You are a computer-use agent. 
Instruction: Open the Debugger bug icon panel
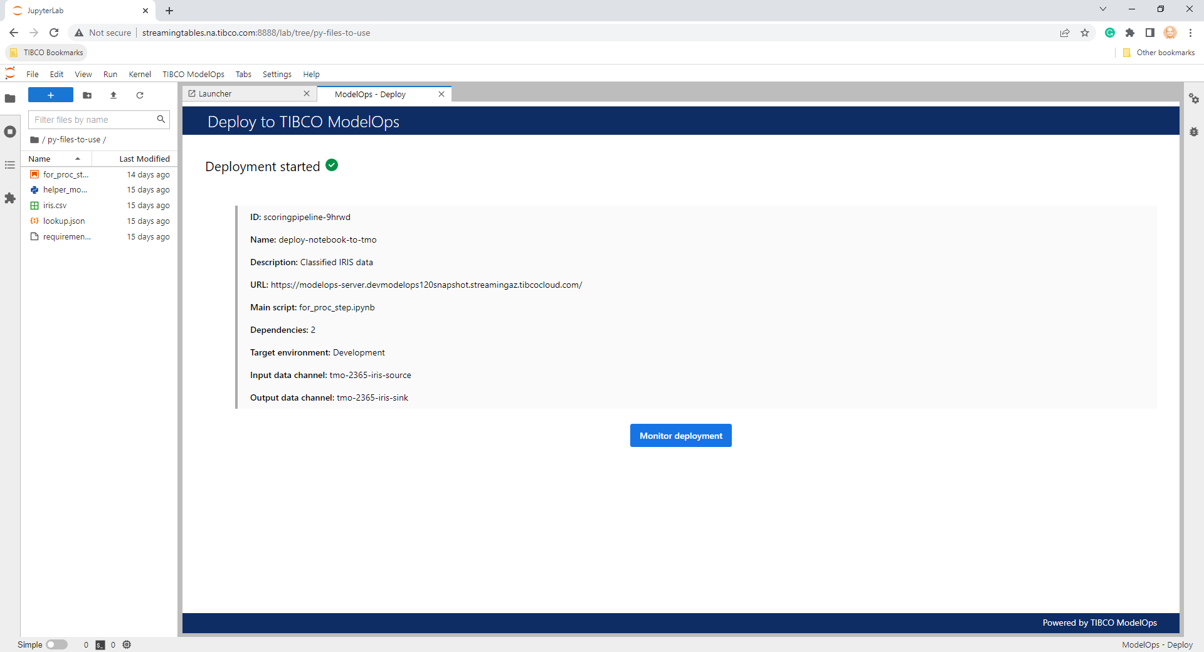[x=1194, y=132]
